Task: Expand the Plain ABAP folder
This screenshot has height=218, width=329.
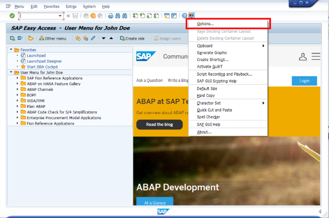Action: (x=17, y=106)
